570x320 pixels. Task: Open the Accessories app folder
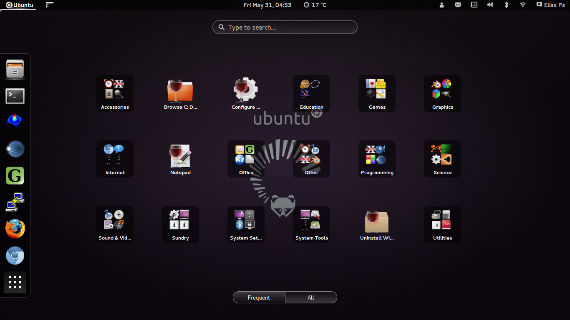(115, 93)
